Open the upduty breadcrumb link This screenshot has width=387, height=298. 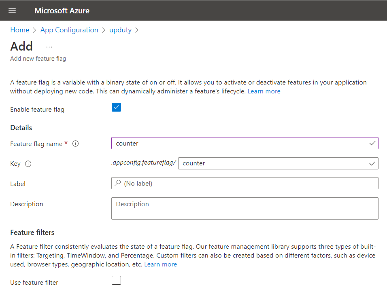tap(120, 30)
